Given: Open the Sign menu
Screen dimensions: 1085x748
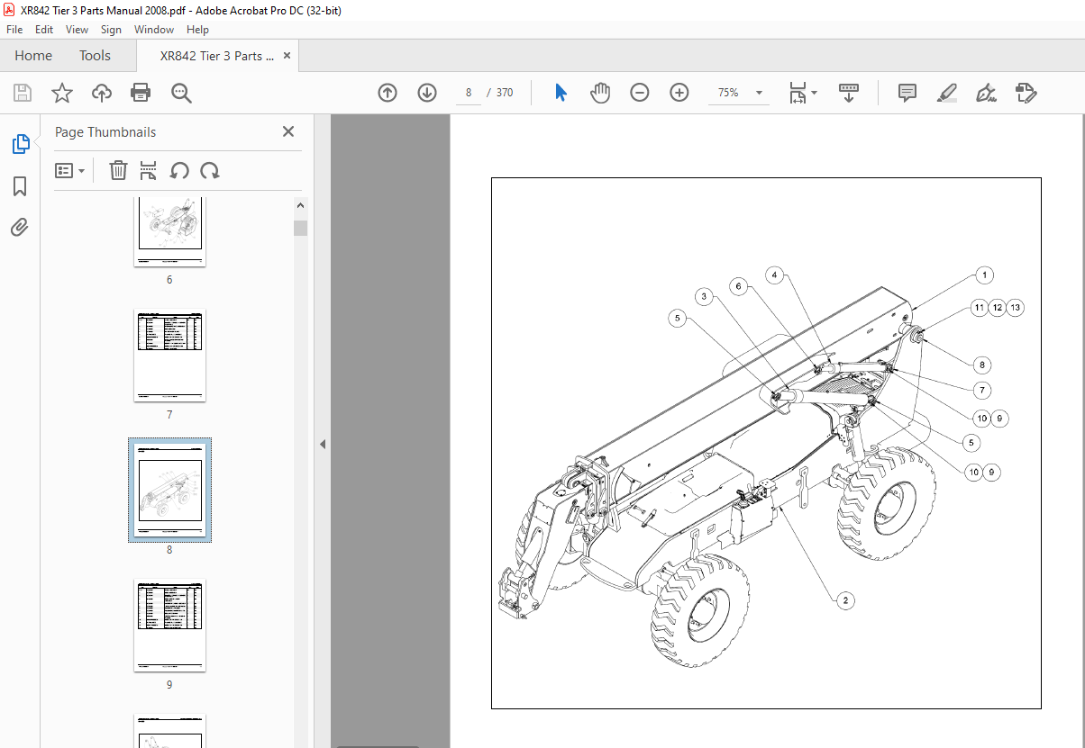Looking at the screenshot, I should (x=111, y=30).
